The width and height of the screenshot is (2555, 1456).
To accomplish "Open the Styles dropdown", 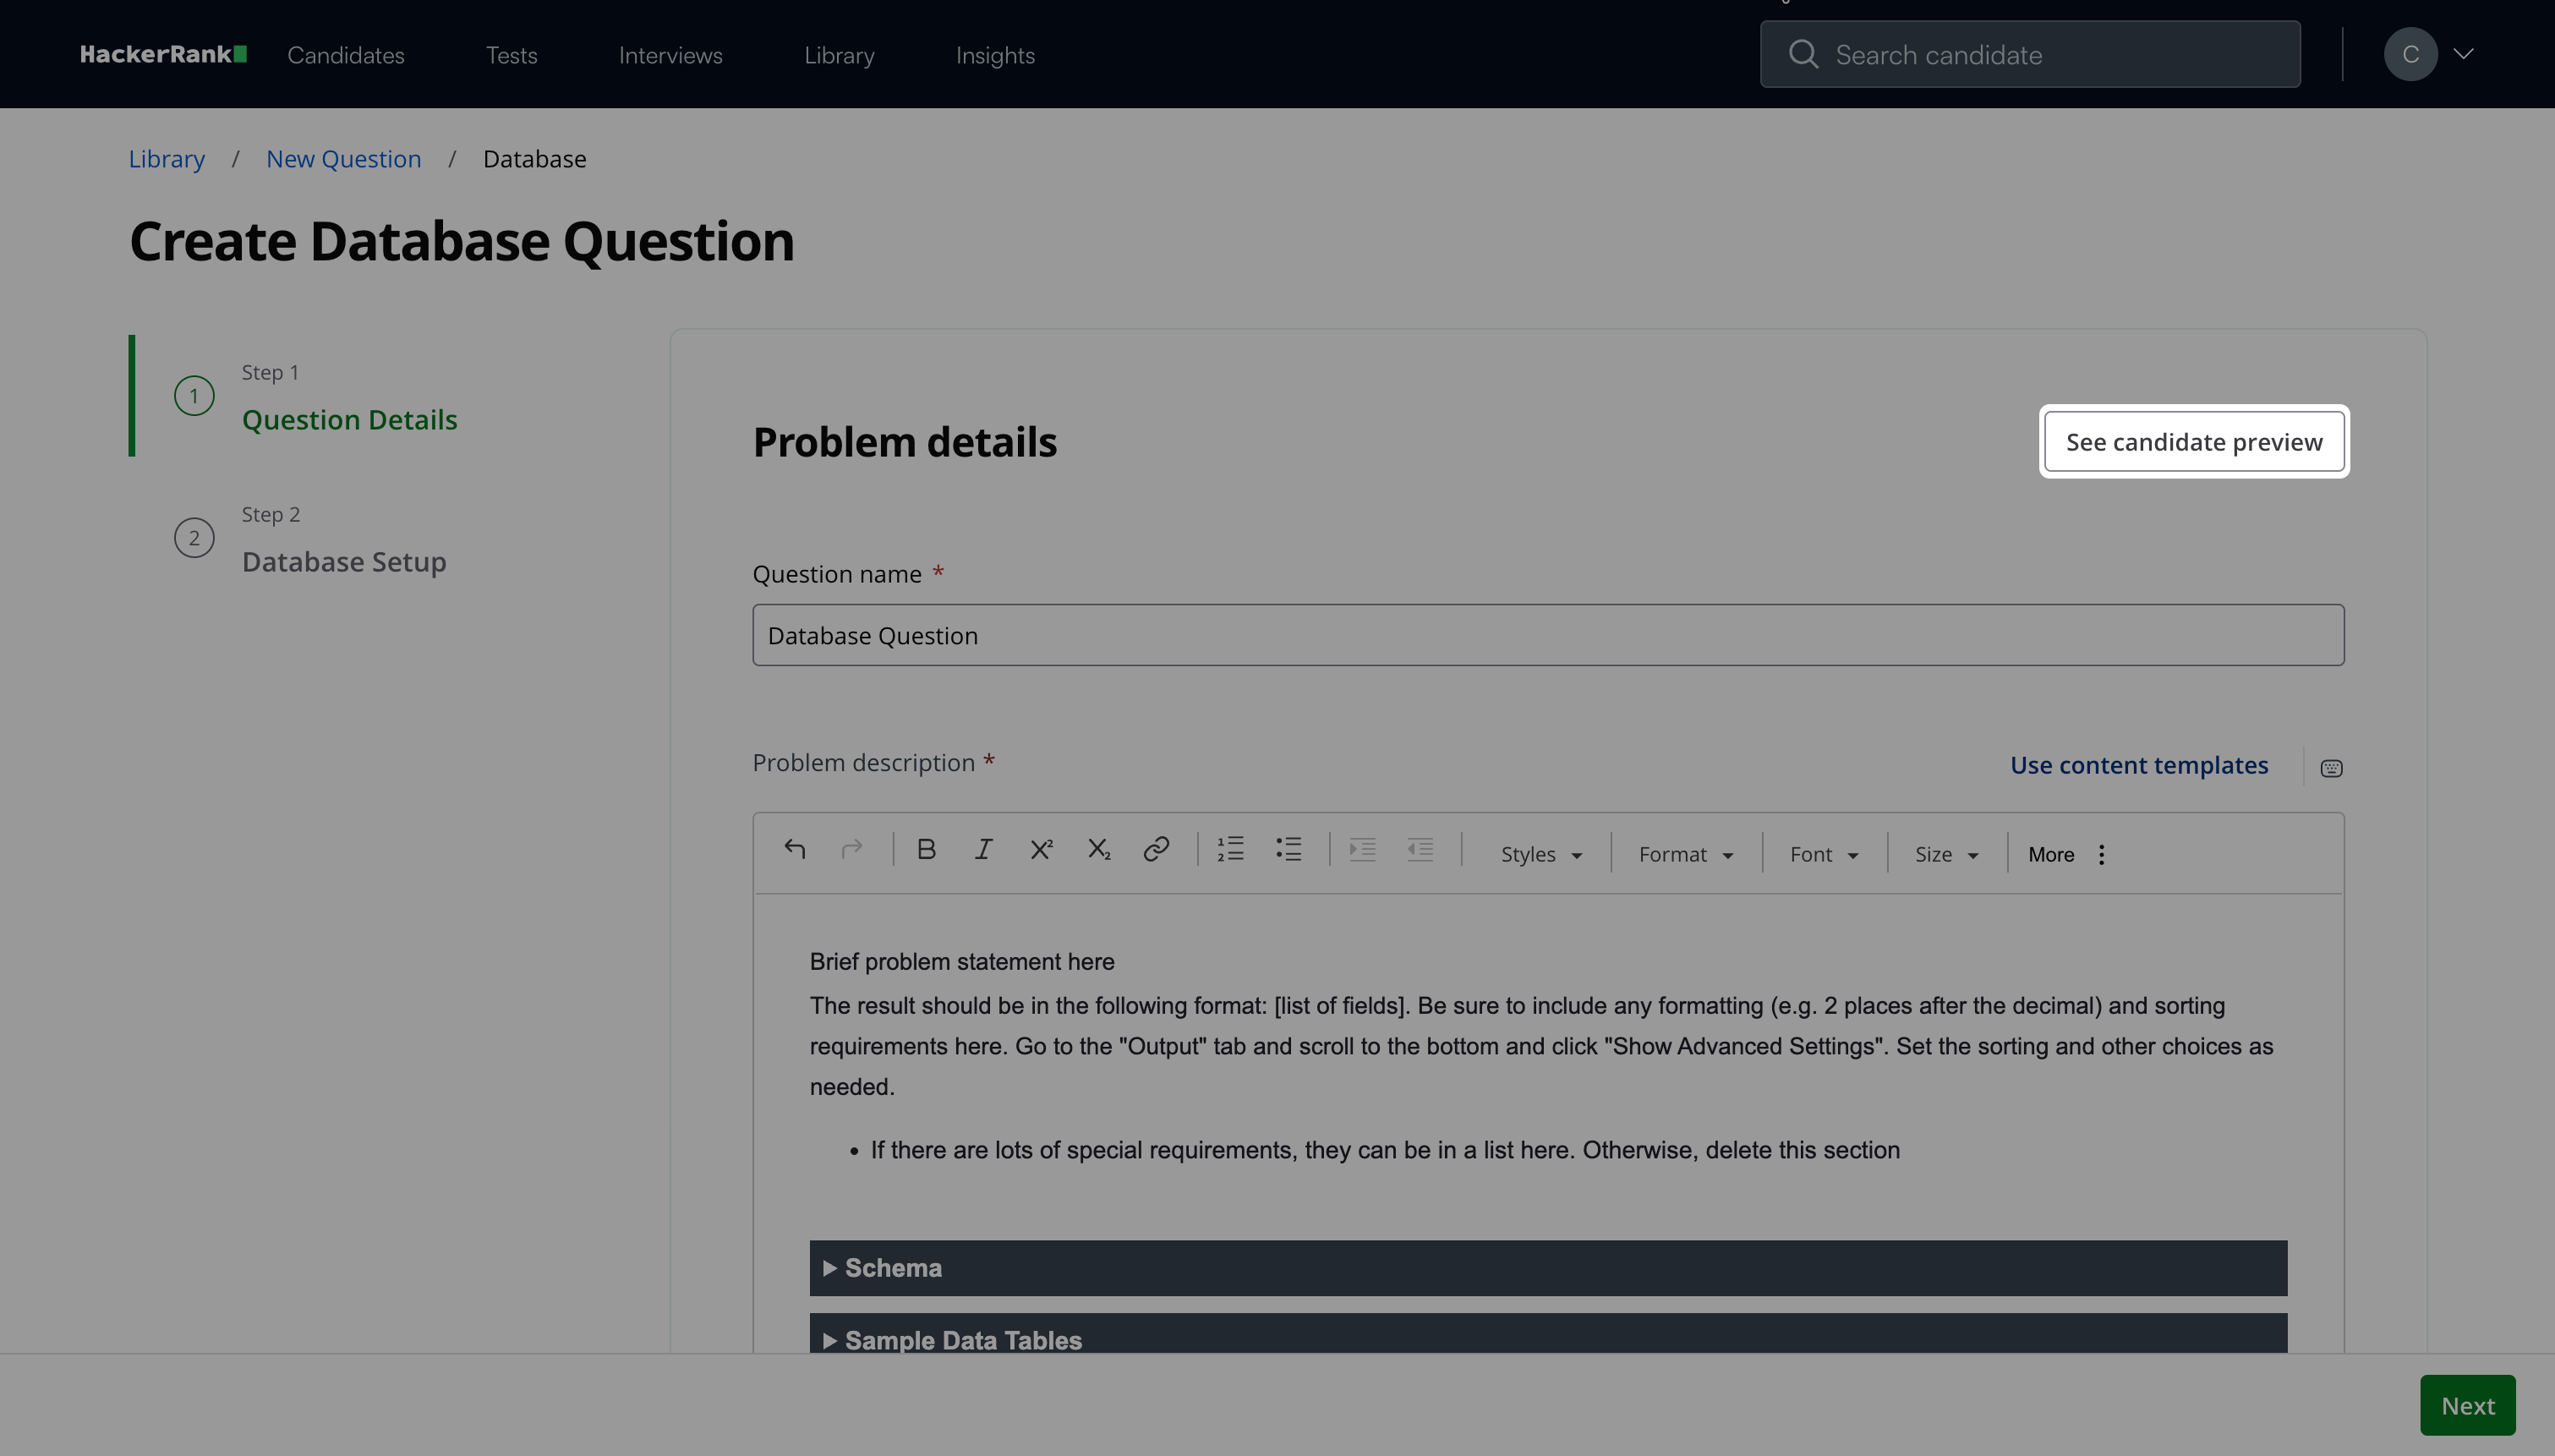I will coord(1540,854).
